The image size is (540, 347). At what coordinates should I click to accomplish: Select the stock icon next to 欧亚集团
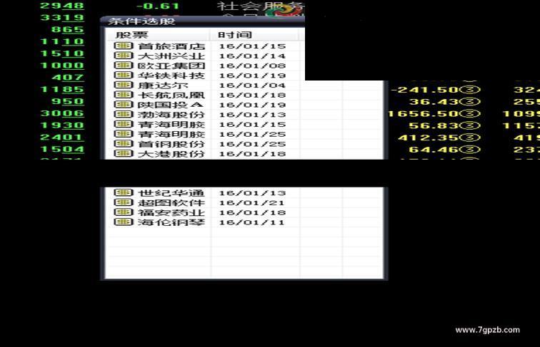tap(124, 66)
